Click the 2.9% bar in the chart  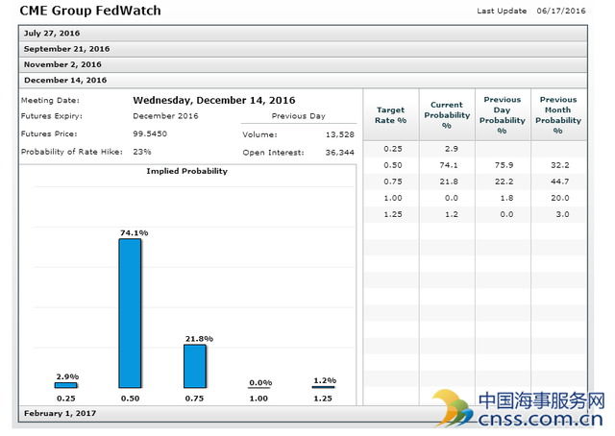tap(66, 385)
